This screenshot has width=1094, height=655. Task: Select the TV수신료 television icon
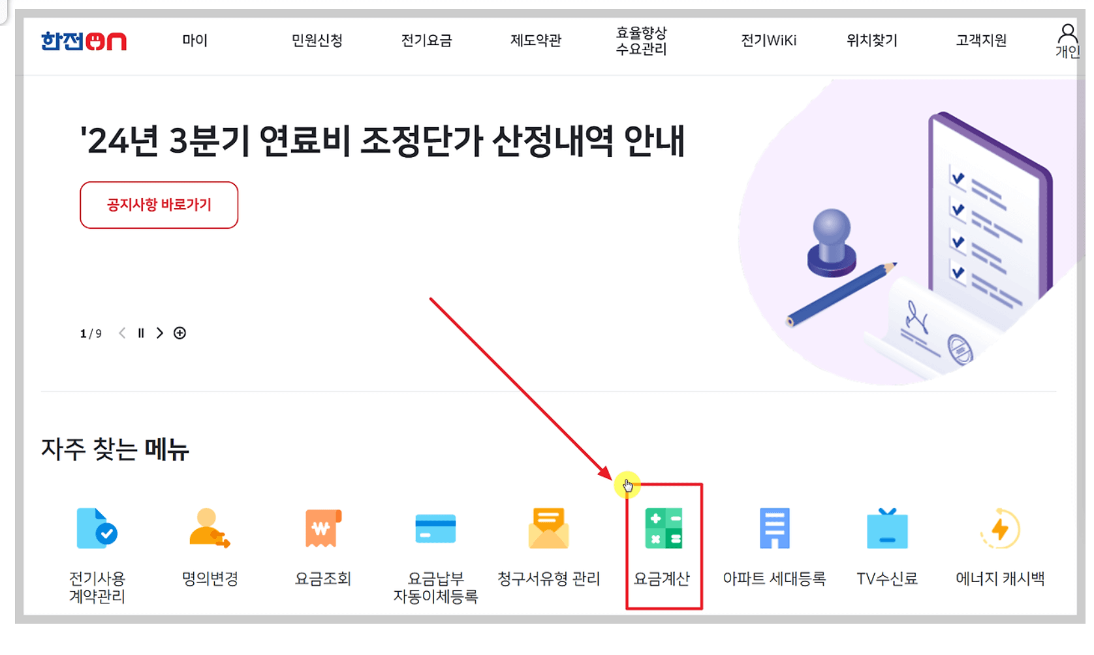click(888, 530)
